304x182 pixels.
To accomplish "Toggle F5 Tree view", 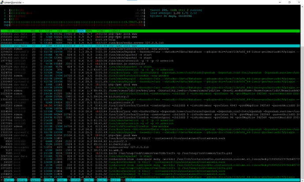I will click(x=60, y=180).
